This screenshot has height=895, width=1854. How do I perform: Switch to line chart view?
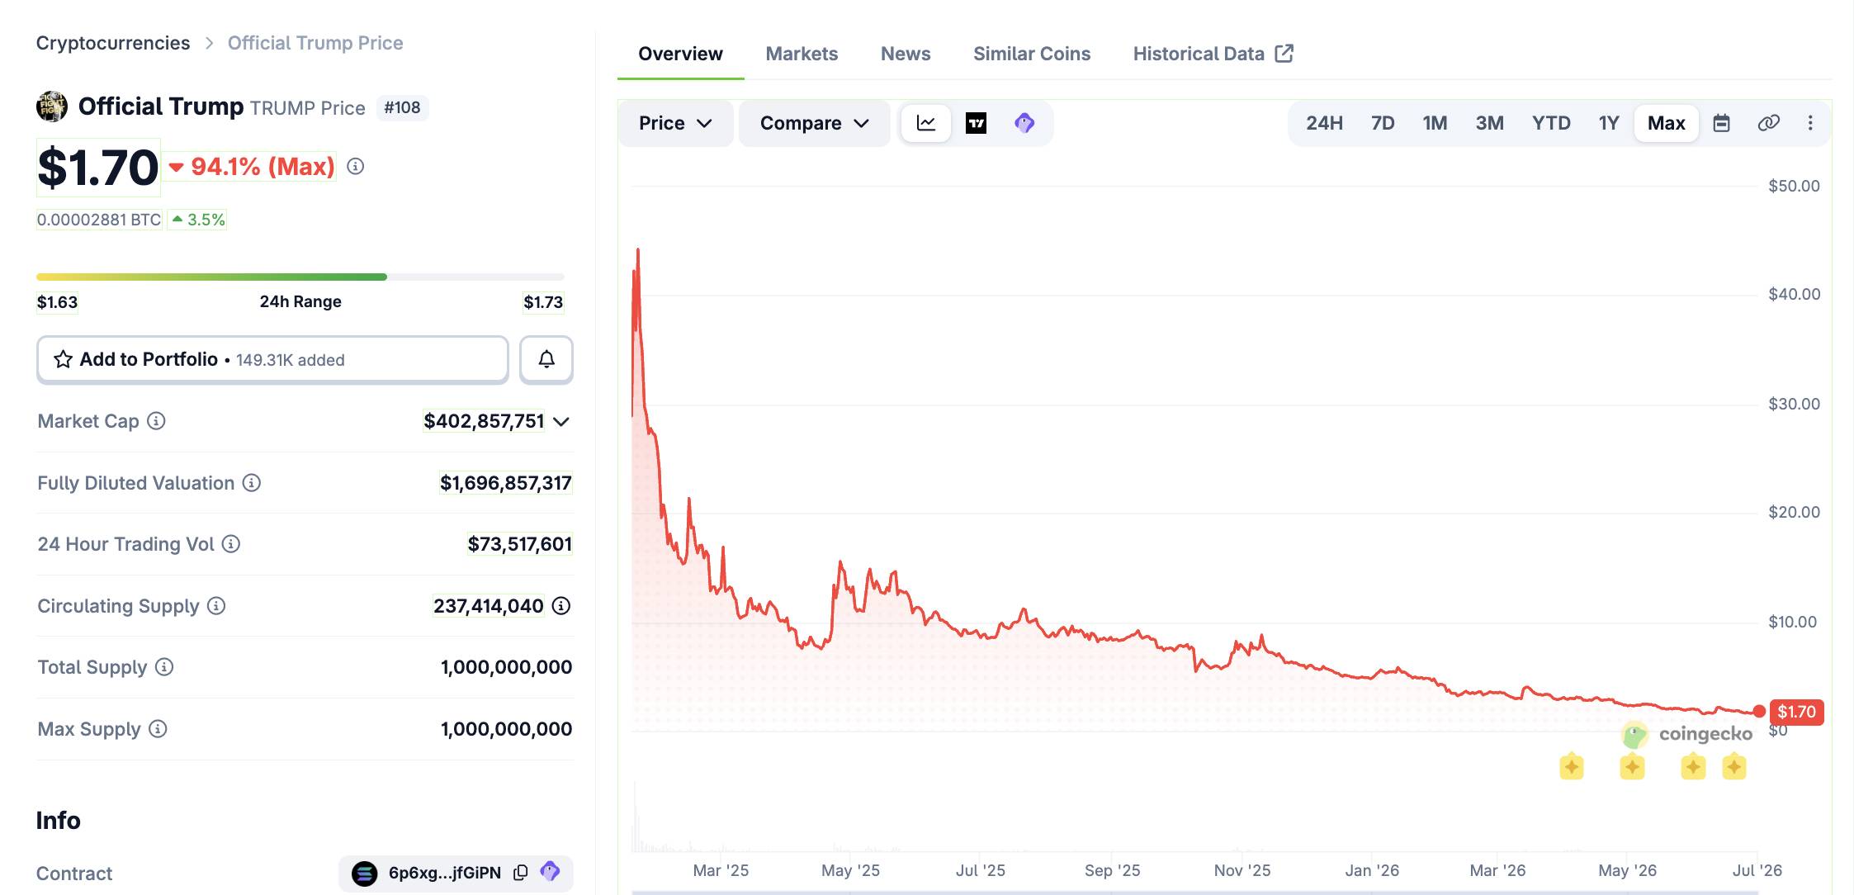(x=926, y=123)
